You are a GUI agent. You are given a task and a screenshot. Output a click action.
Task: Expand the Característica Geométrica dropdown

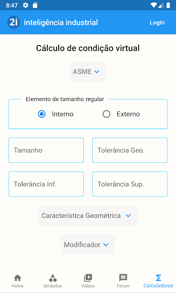[88, 216]
